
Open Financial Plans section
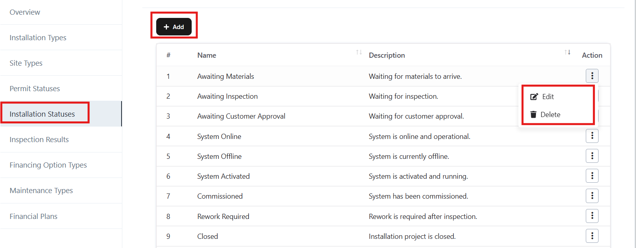33,217
